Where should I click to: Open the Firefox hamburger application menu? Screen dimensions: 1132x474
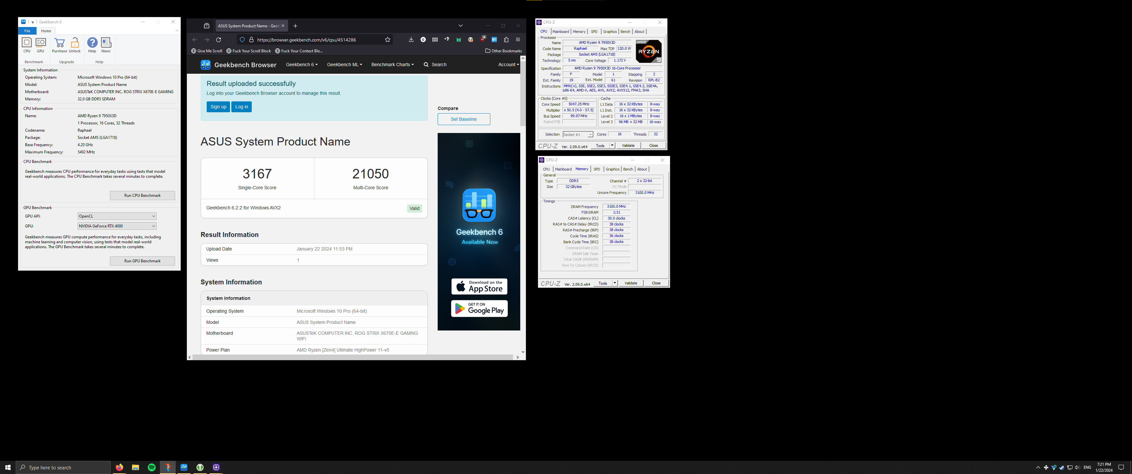(x=518, y=39)
